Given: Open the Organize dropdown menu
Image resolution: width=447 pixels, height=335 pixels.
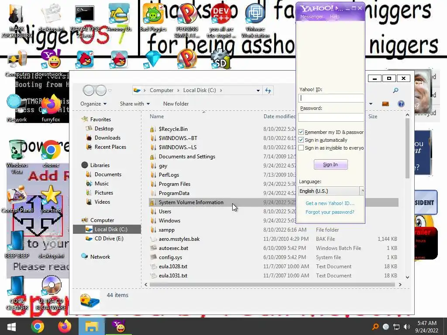Looking at the screenshot, I should coord(93,104).
